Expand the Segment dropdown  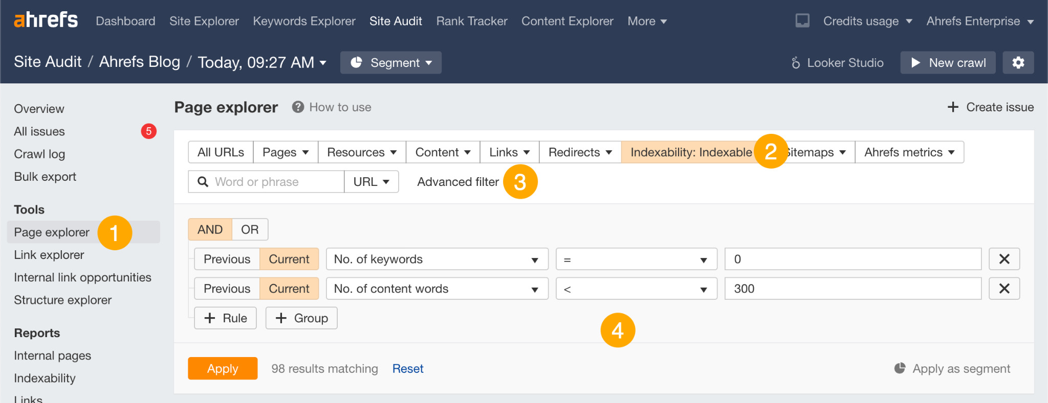coord(391,62)
